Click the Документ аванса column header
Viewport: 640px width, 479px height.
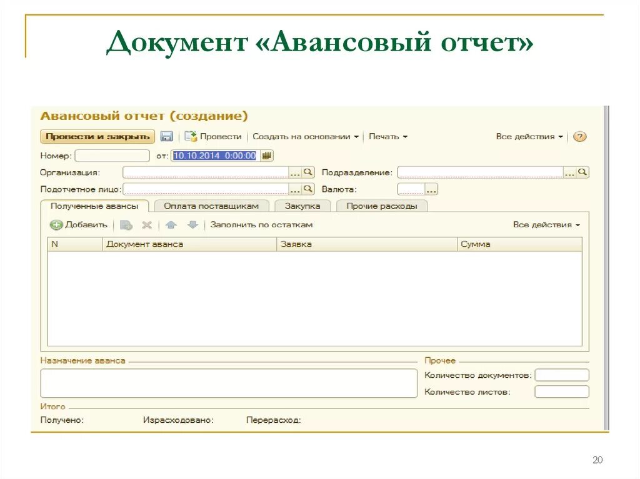tap(189, 244)
